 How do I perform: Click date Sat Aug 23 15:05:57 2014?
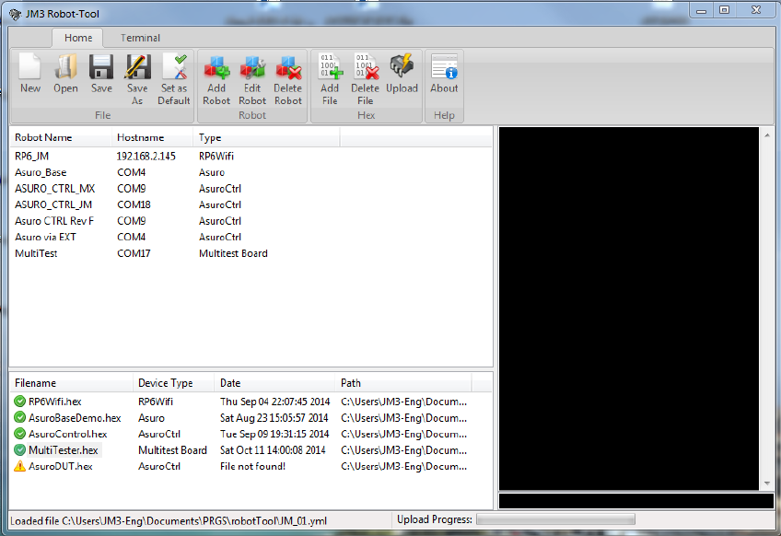(274, 417)
